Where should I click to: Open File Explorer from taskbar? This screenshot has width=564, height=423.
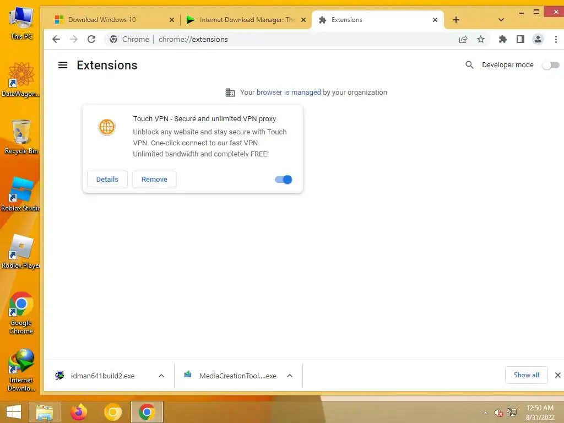tap(45, 412)
